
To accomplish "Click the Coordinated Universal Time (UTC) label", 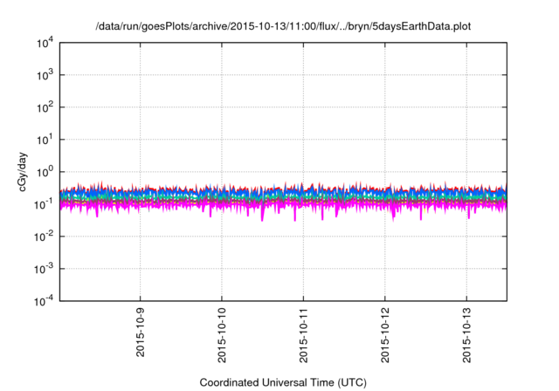I will click(283, 383).
